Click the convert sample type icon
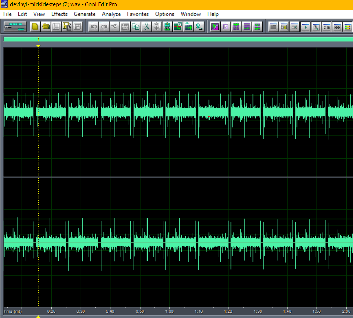Screen dimensions: 353x318 pyautogui.click(x=199, y=26)
